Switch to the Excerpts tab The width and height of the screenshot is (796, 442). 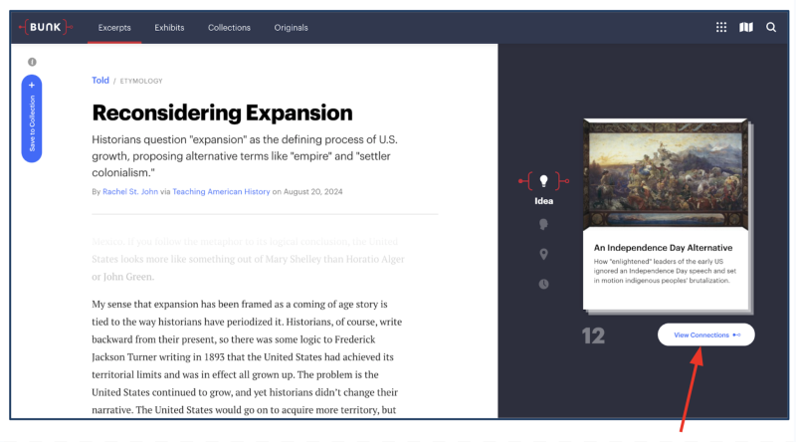(114, 28)
